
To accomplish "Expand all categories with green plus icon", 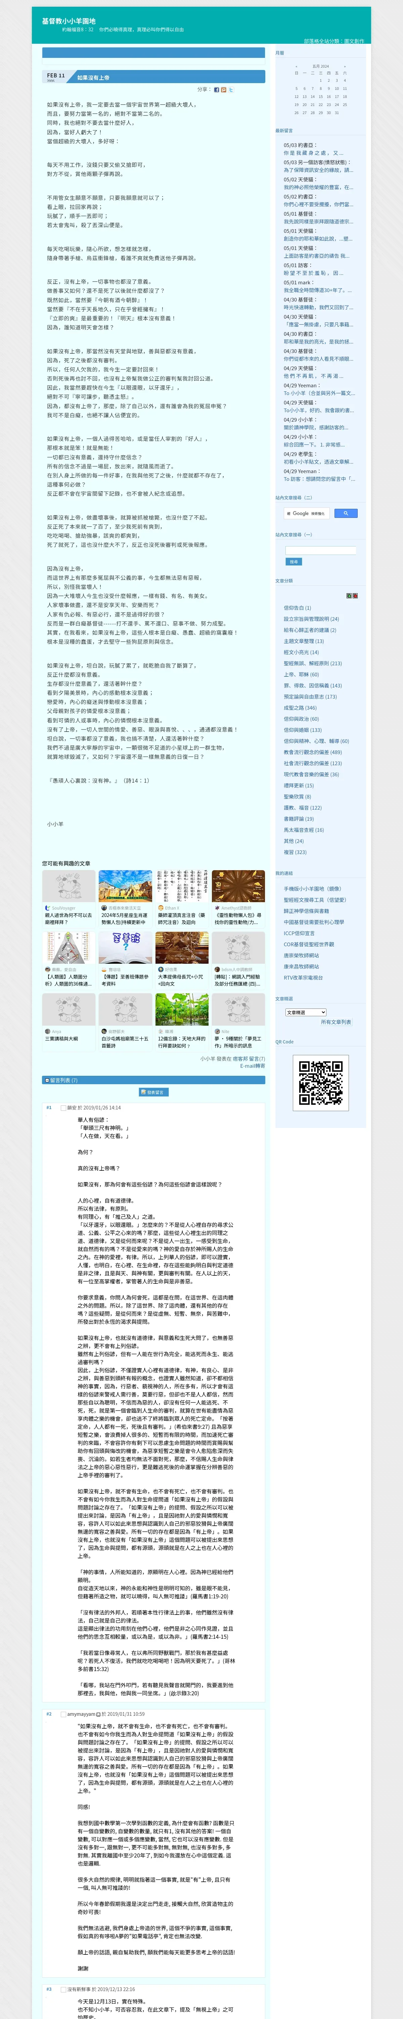I will [349, 596].
